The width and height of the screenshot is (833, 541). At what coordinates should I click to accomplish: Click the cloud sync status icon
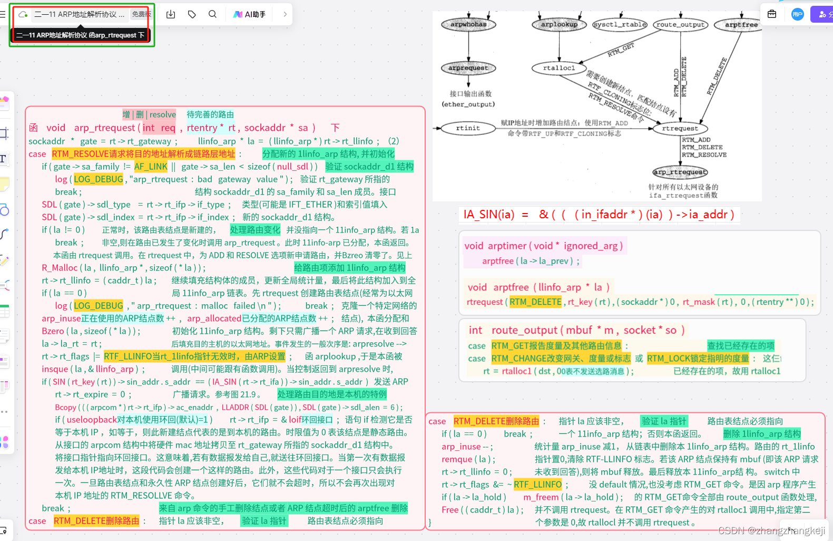23,14
